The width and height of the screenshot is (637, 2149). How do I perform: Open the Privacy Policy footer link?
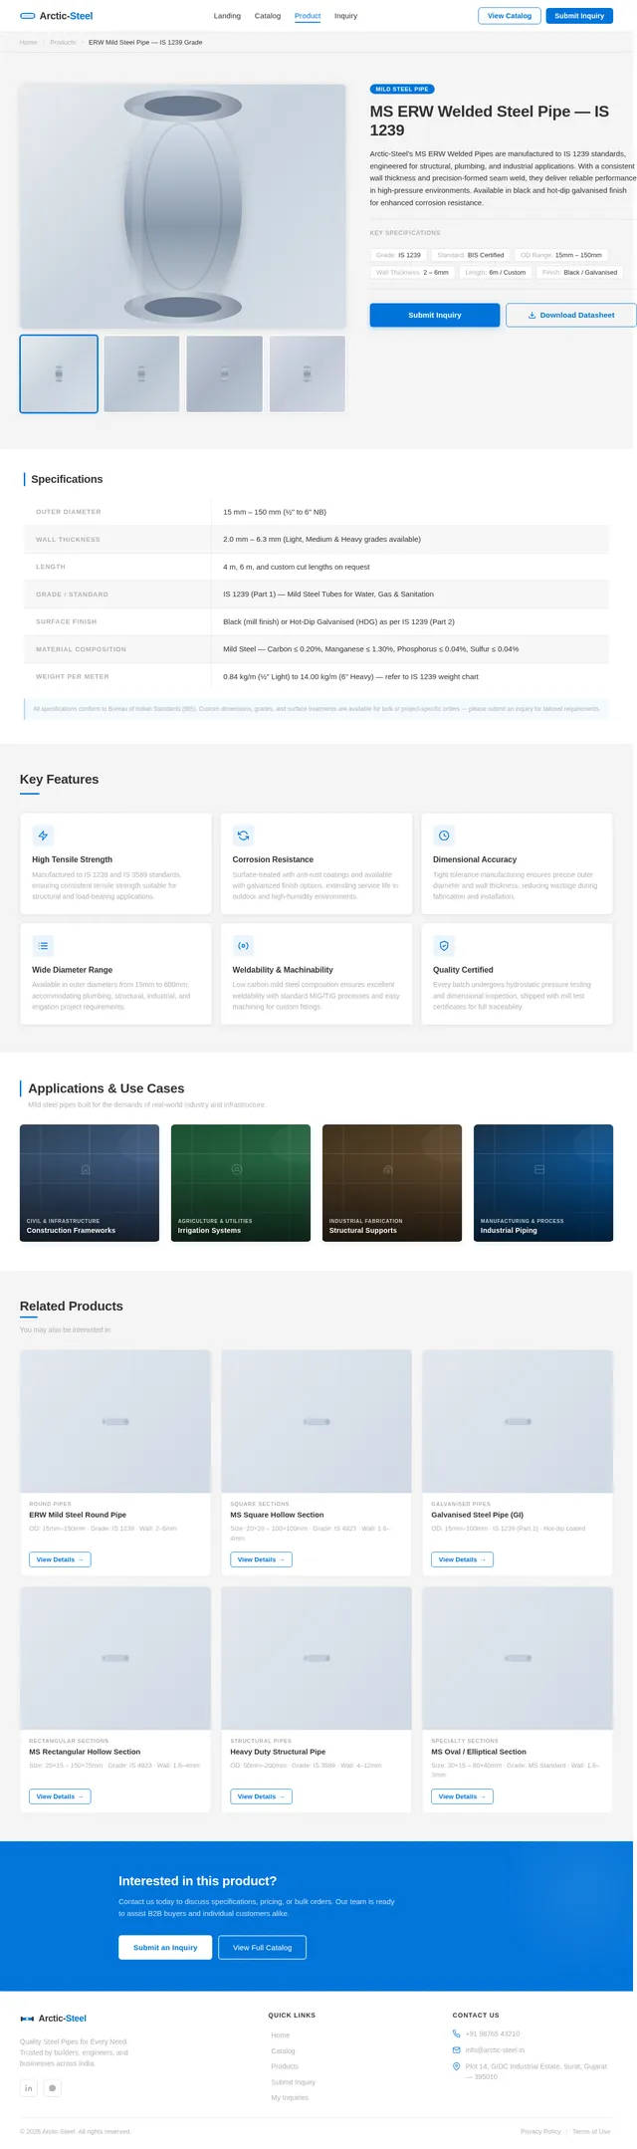coord(540,2131)
